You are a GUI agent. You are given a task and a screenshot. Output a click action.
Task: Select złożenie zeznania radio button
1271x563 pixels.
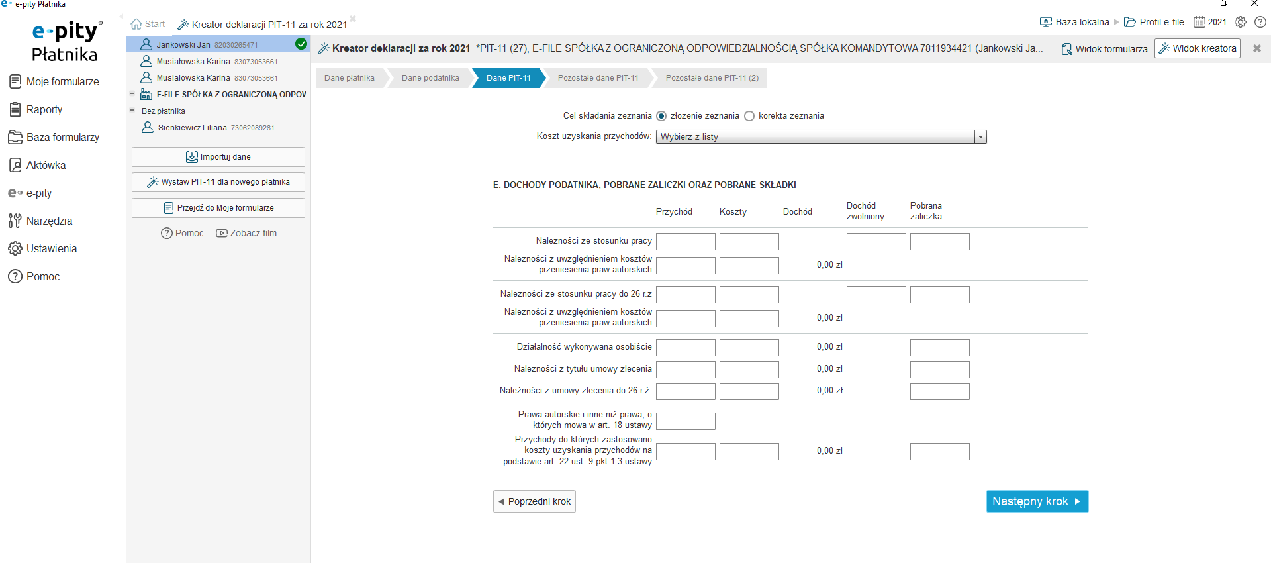[x=661, y=116]
